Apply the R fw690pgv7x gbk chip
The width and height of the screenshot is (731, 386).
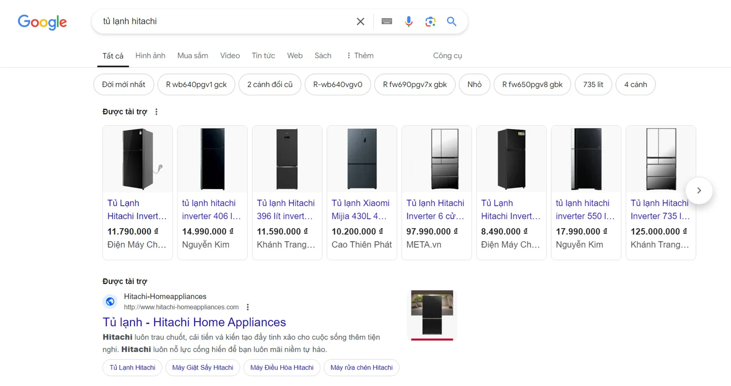(415, 84)
